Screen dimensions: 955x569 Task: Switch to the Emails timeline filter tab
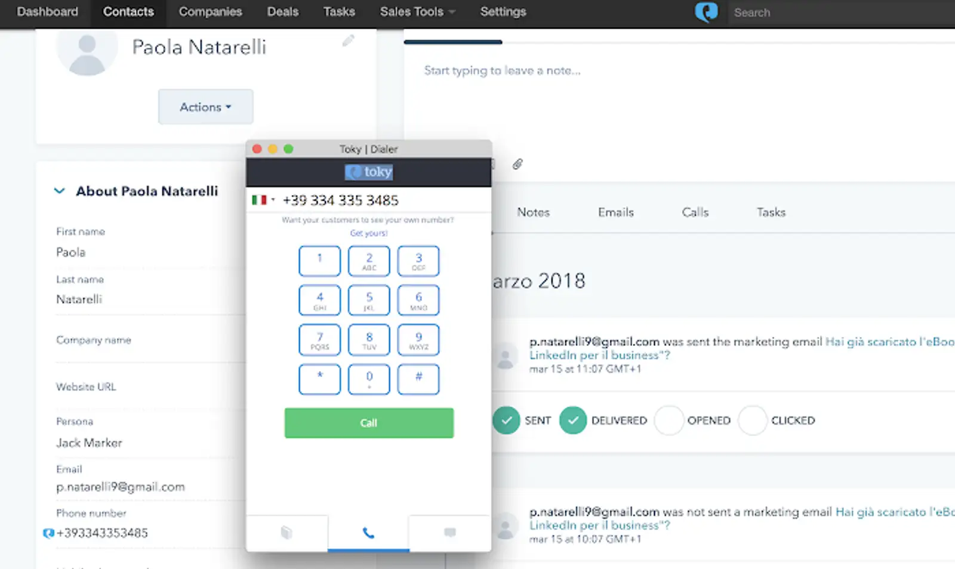616,212
